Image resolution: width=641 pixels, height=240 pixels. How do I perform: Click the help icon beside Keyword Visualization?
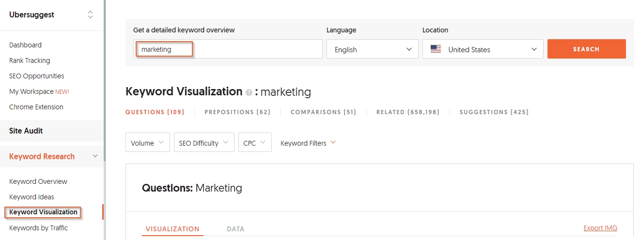tap(249, 92)
